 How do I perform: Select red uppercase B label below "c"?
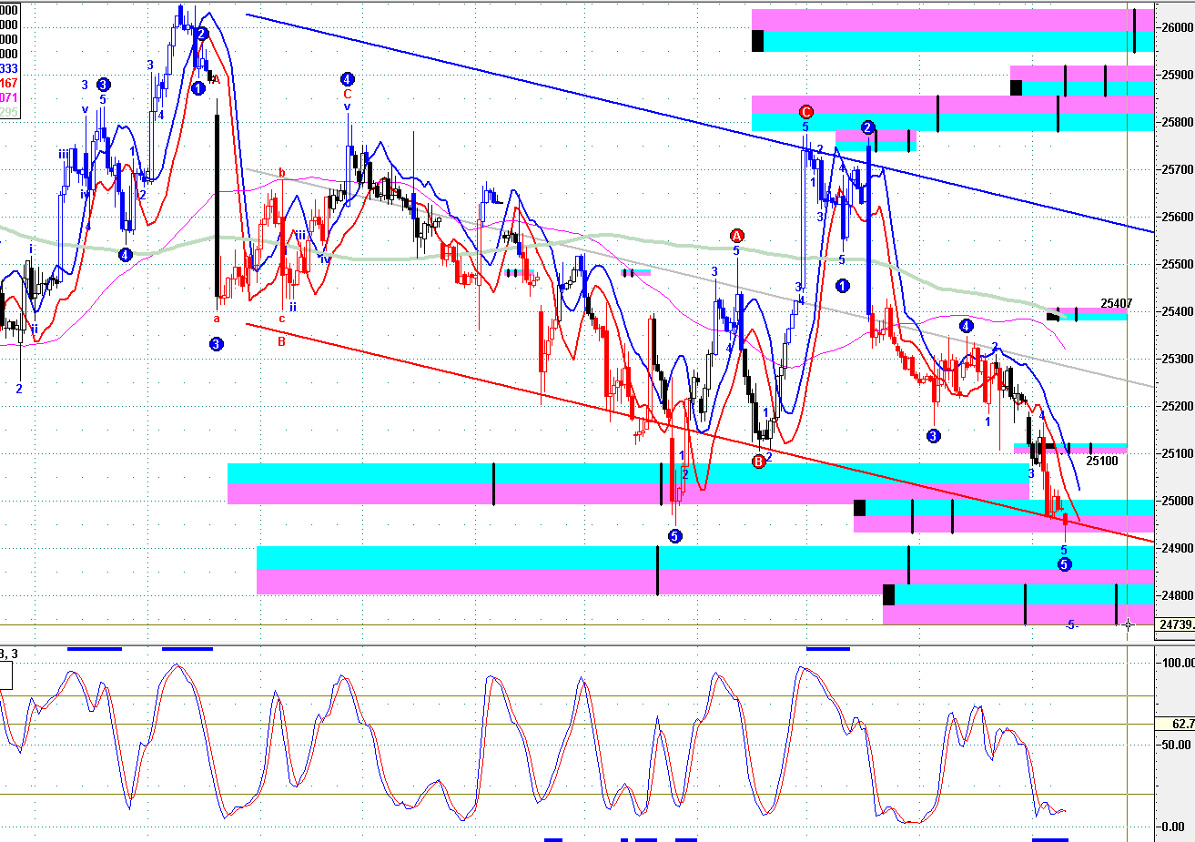(281, 342)
